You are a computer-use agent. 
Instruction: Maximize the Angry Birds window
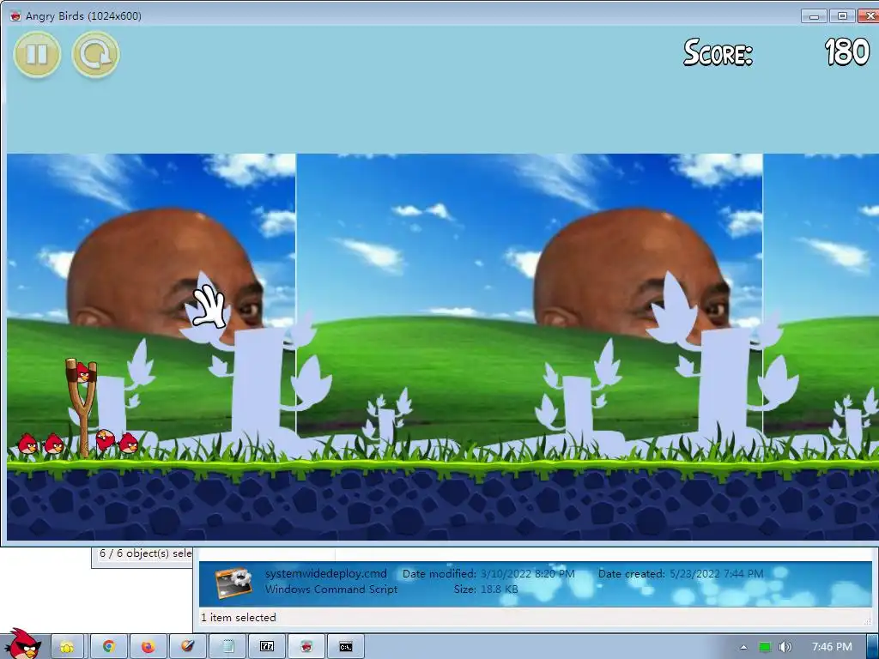tap(842, 15)
